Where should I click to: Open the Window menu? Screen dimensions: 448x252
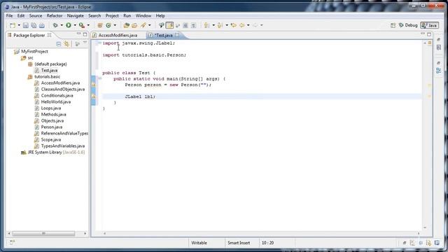coord(143,15)
